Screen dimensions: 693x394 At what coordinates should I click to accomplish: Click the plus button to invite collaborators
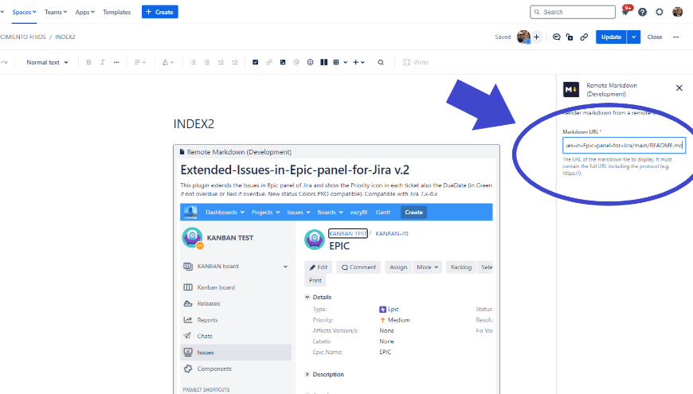click(x=537, y=37)
